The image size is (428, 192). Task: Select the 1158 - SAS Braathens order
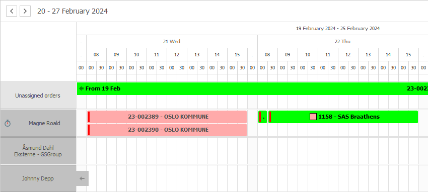click(343, 117)
